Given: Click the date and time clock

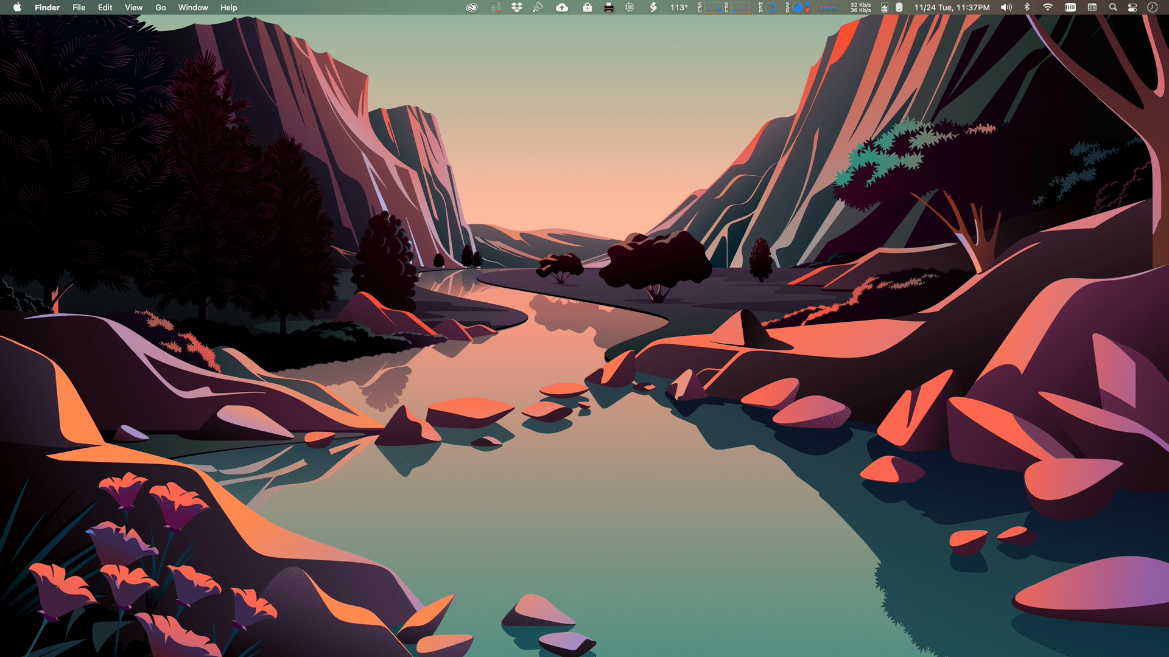Looking at the screenshot, I should [x=952, y=7].
